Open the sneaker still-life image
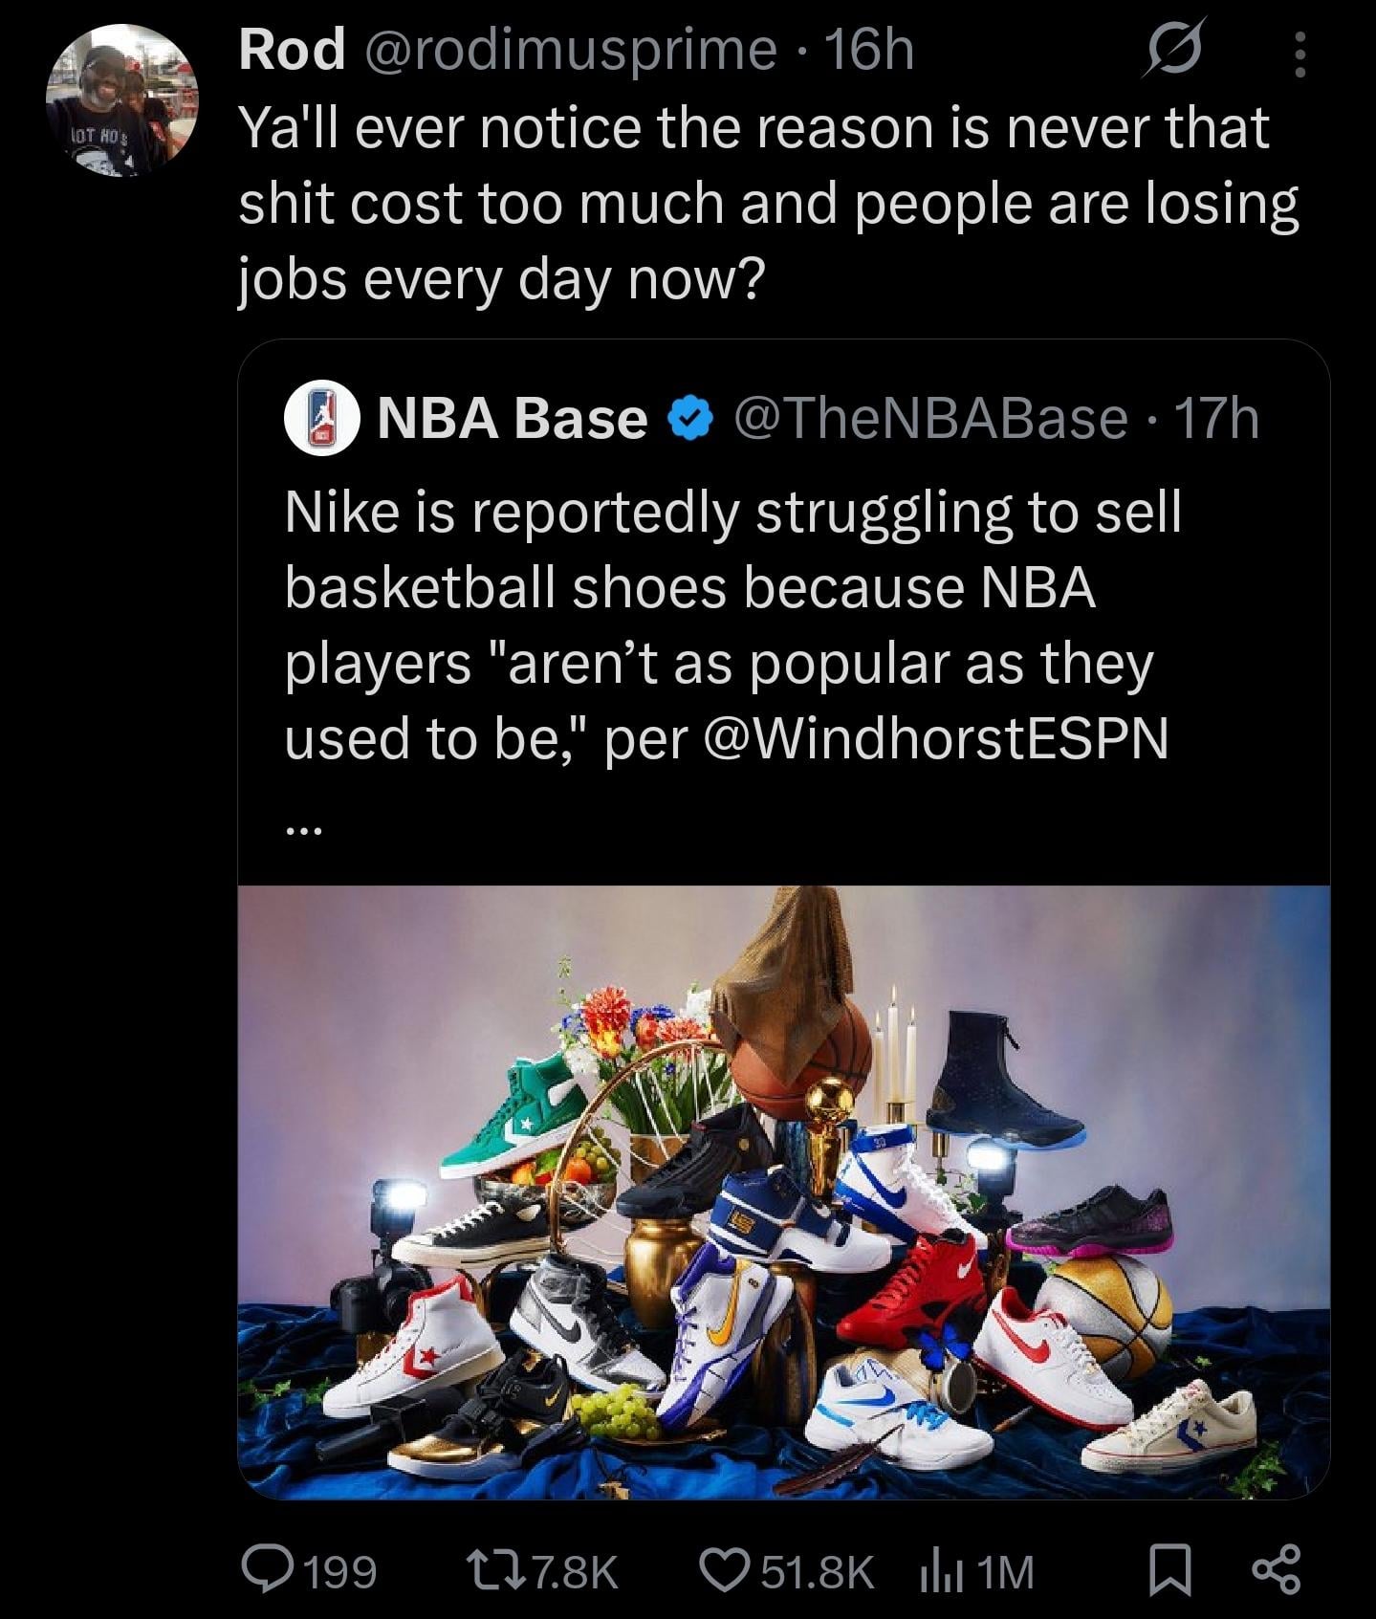Viewport: 1376px width, 1619px height. pos(783,1191)
